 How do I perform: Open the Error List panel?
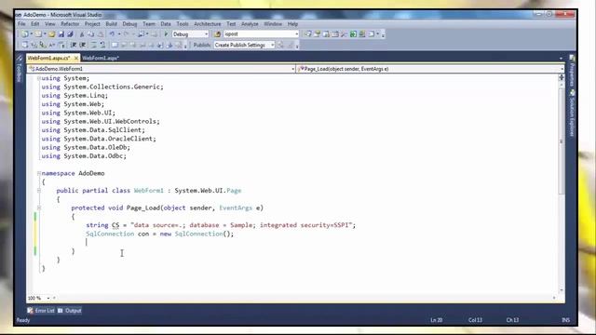point(41,311)
